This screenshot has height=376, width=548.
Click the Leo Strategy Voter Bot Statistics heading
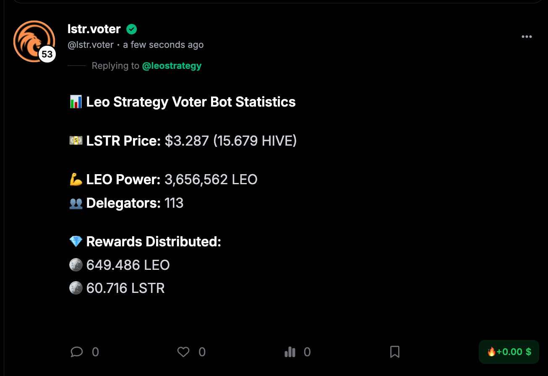pyautogui.click(x=190, y=102)
